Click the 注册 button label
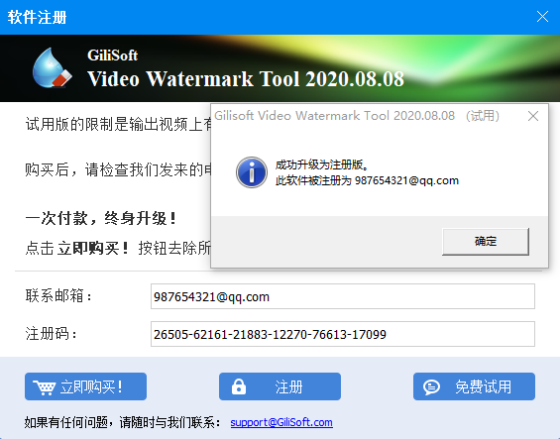560x439 pixels. point(288,386)
